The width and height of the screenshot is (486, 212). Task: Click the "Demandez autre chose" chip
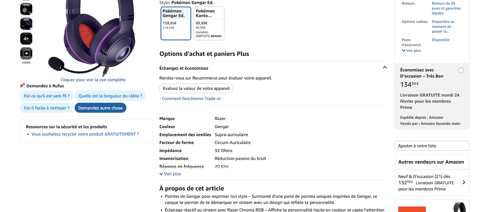coord(100,108)
